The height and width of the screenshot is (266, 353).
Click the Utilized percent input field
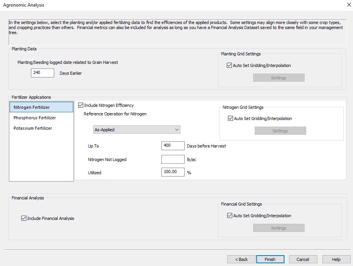point(173,172)
